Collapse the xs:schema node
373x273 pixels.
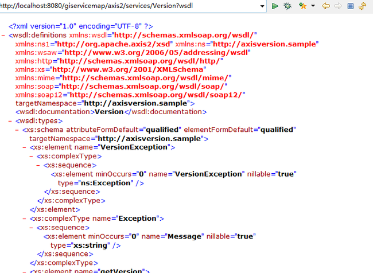pyautogui.click(x=17, y=130)
